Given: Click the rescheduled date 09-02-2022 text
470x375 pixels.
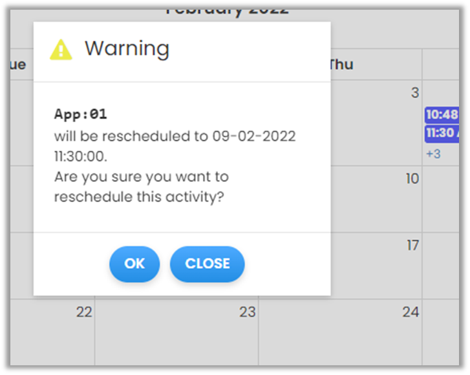Looking at the screenshot, I should click(253, 136).
